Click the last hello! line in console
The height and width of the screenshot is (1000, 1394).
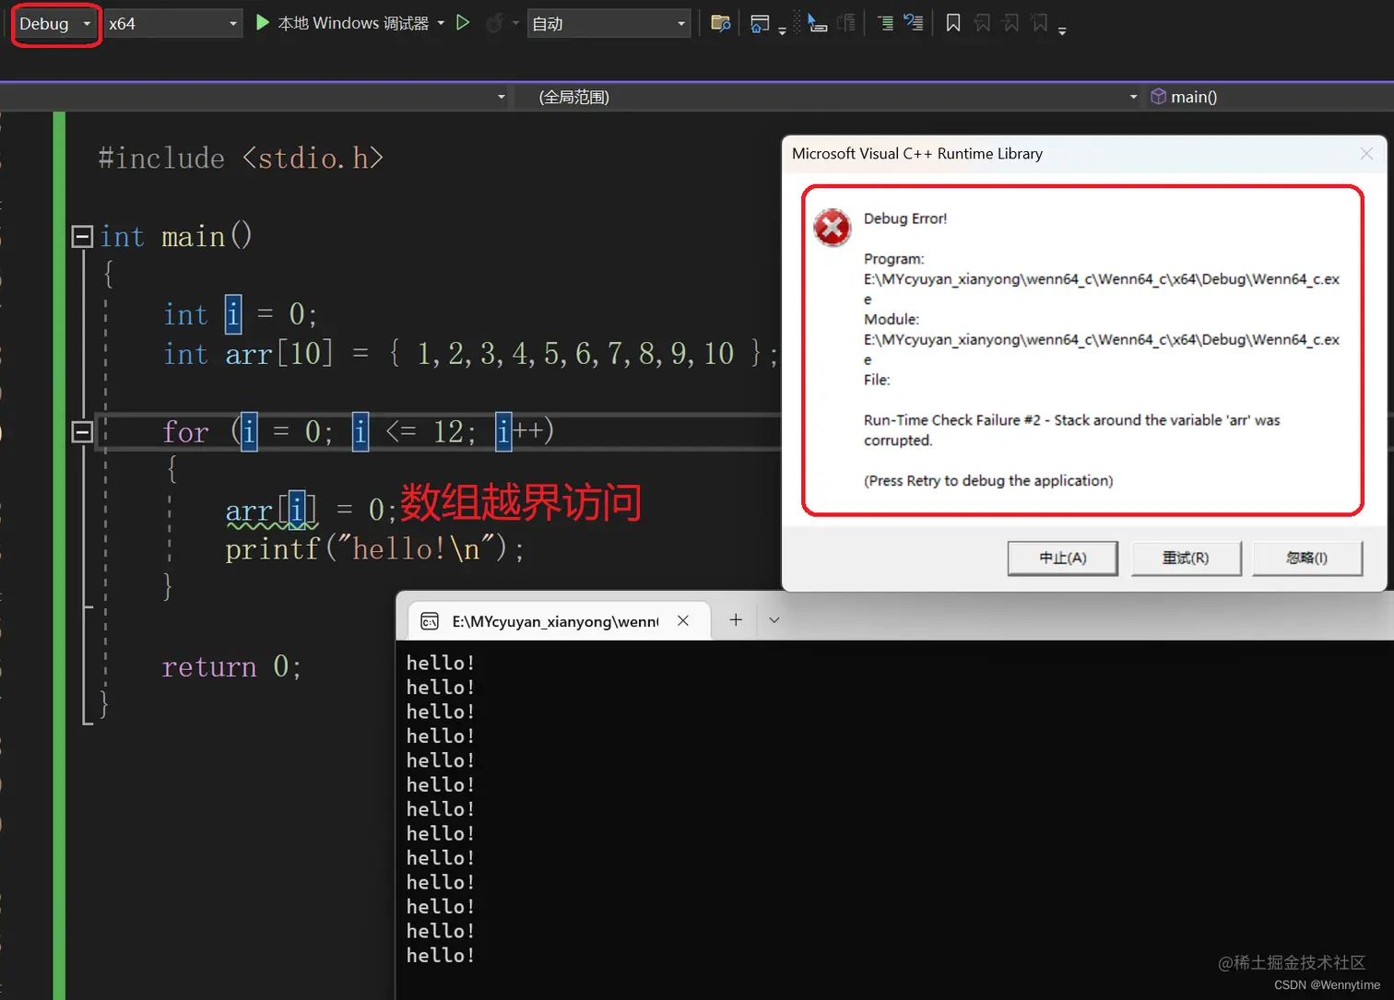tap(441, 956)
